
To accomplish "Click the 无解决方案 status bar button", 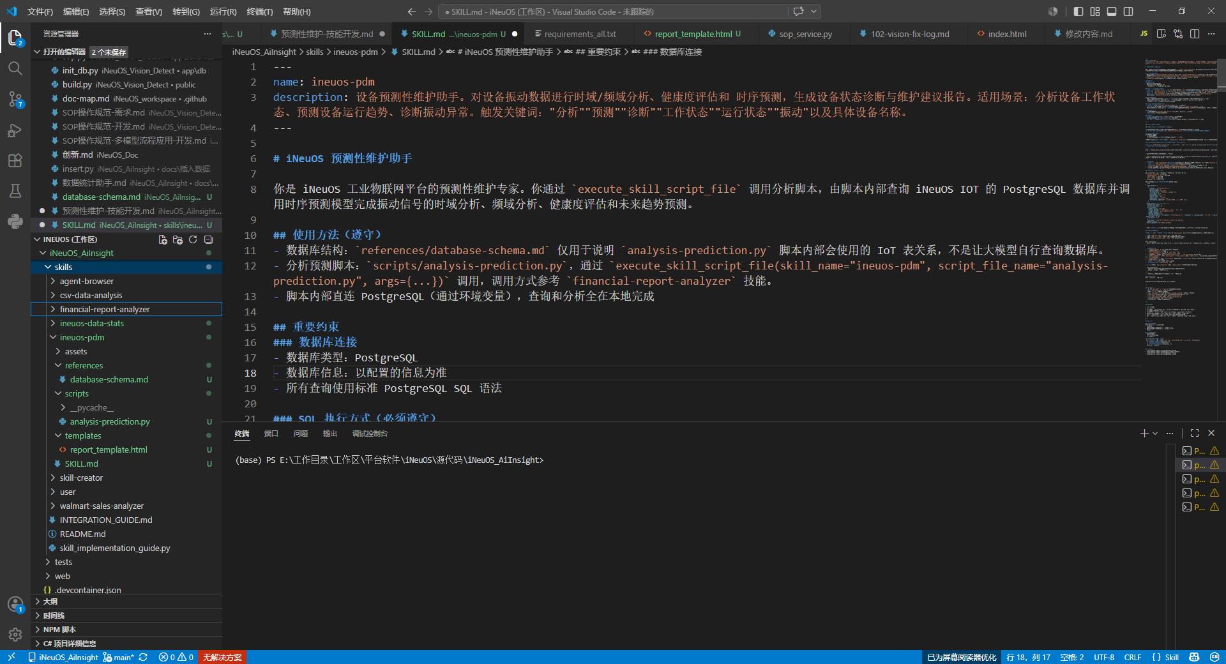I will point(222,657).
